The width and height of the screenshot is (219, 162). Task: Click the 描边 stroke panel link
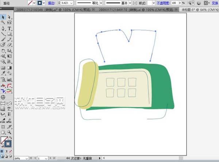point(51,3)
